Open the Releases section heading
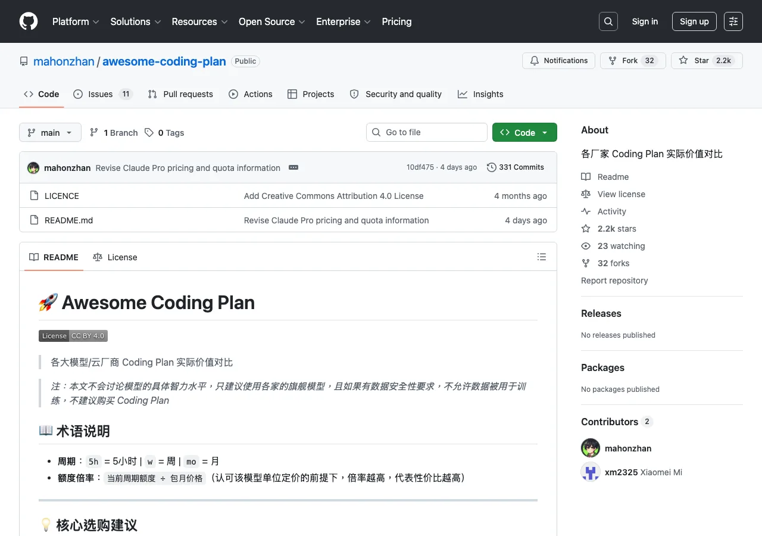Screen dimensions: 762x536 tap(601, 313)
